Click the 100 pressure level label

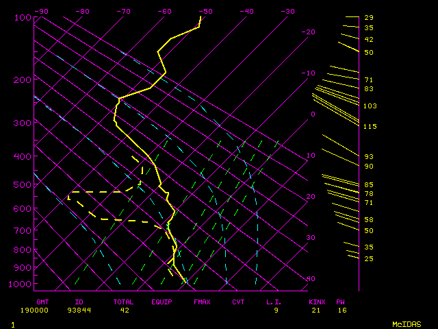pyautogui.click(x=23, y=17)
